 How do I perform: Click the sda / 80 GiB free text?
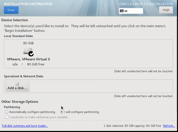29,64
